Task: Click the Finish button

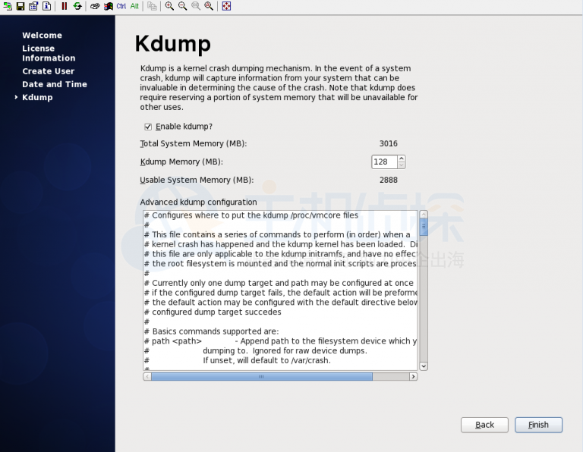Action: click(x=538, y=425)
